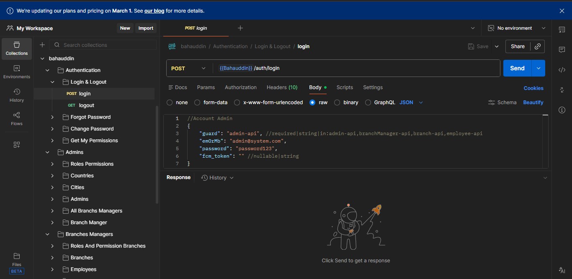The height and width of the screenshot is (279, 572).
Task: Switch to the Headers tab
Action: click(x=282, y=87)
